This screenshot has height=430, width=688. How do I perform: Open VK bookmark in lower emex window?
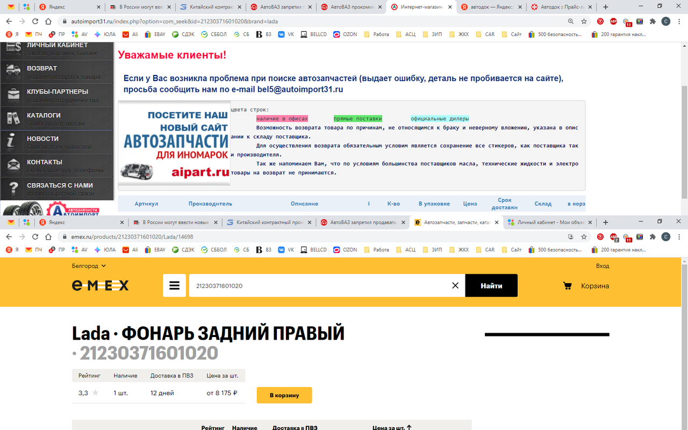286,249
